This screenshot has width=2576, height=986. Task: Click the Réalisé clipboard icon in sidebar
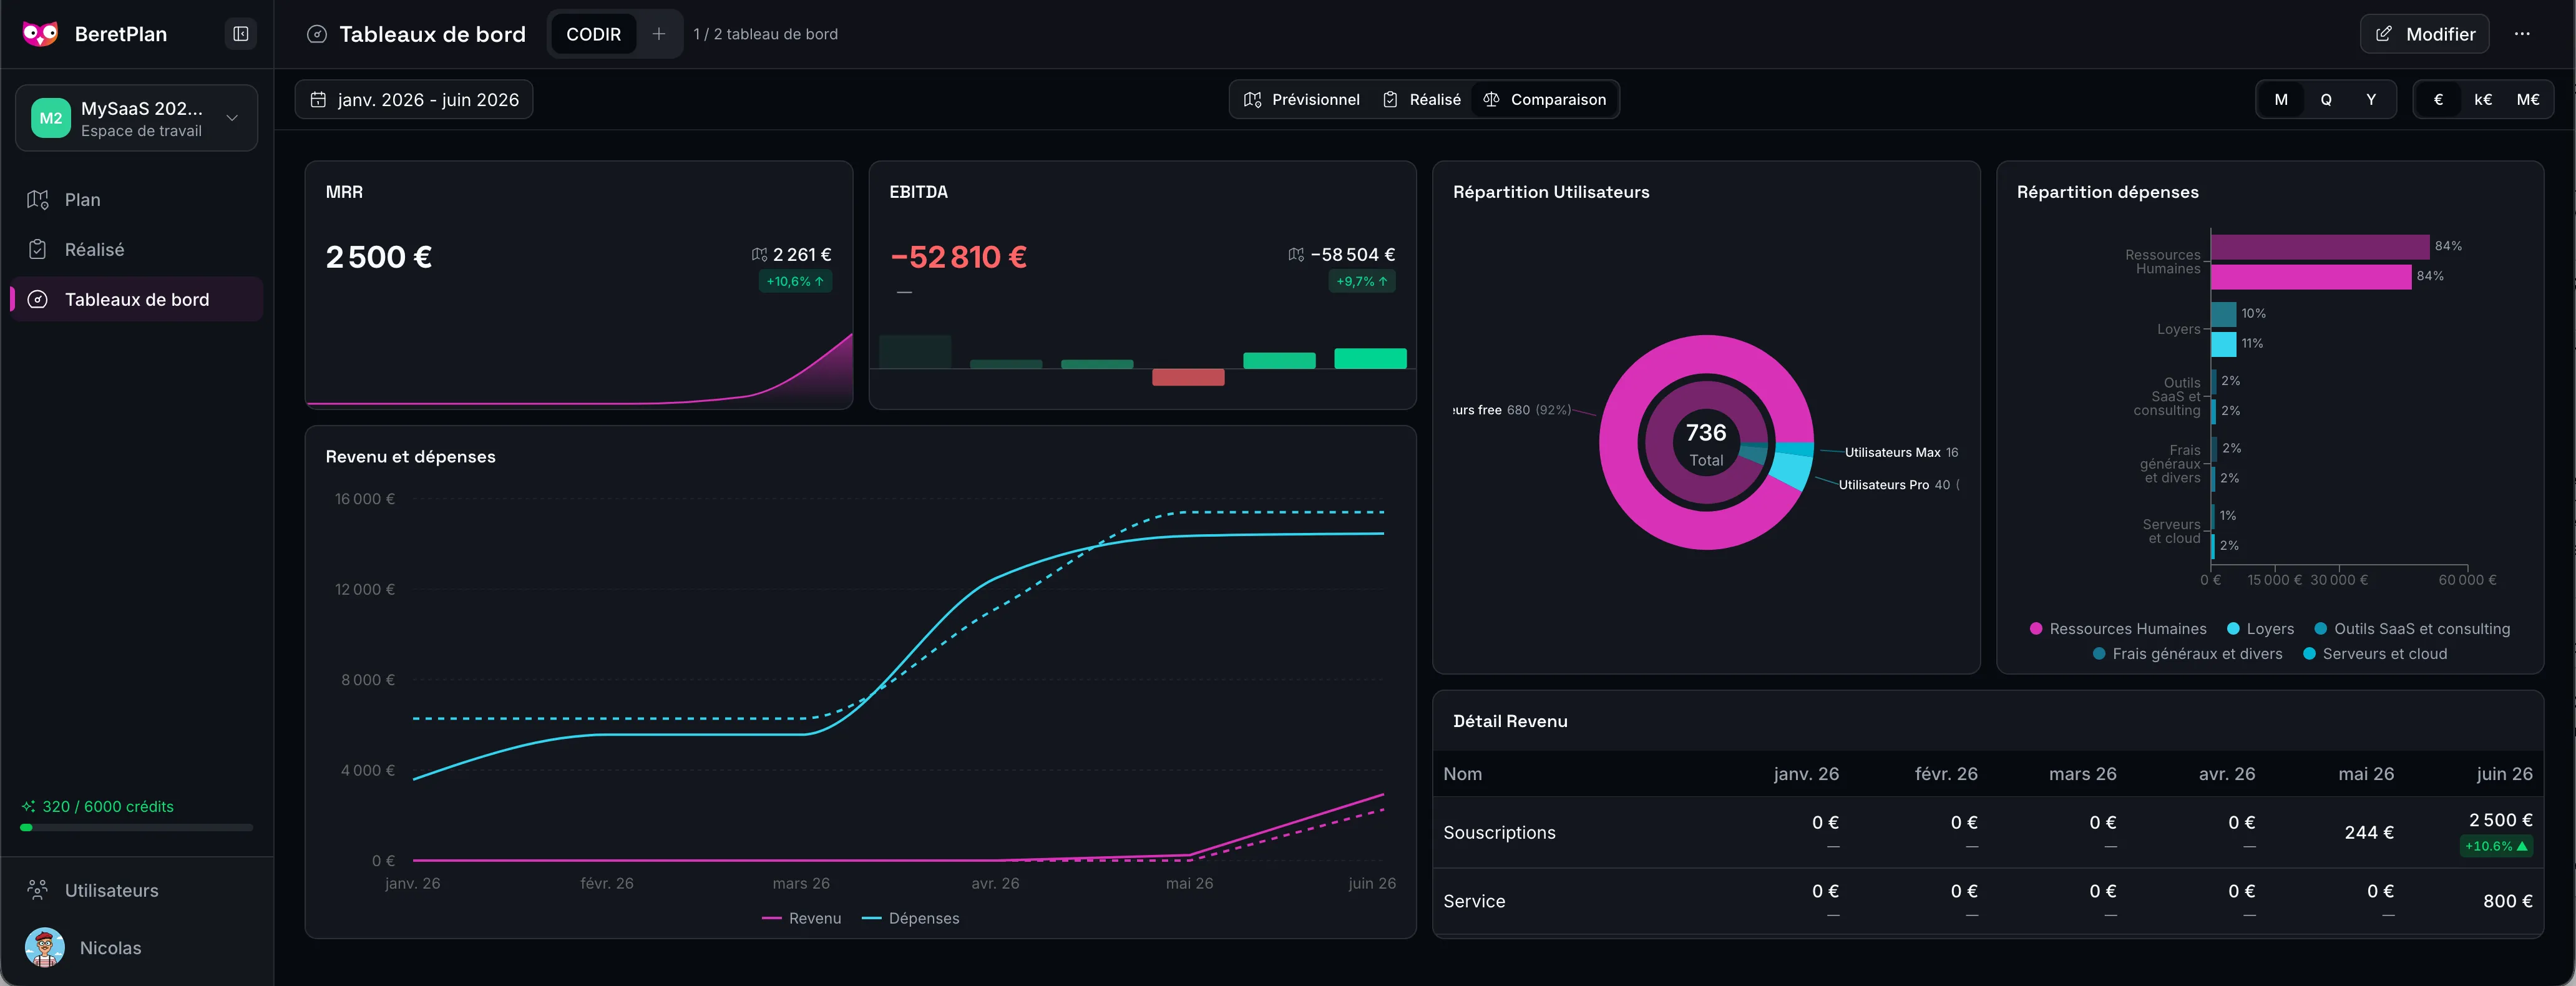[38, 250]
